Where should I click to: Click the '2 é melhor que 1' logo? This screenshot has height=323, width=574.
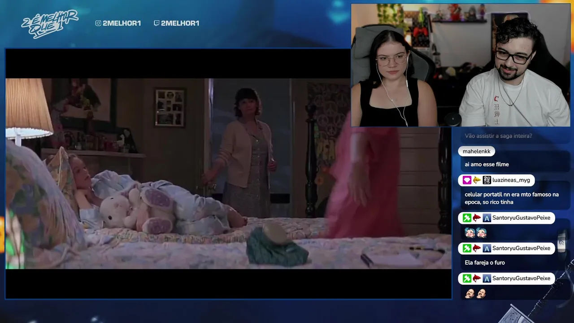[x=50, y=24]
